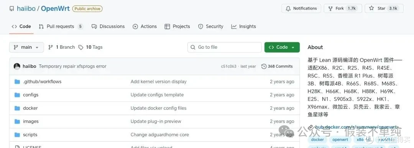Open the main branch dropdown
Viewport: 414px width, 148px height.
click(26, 47)
